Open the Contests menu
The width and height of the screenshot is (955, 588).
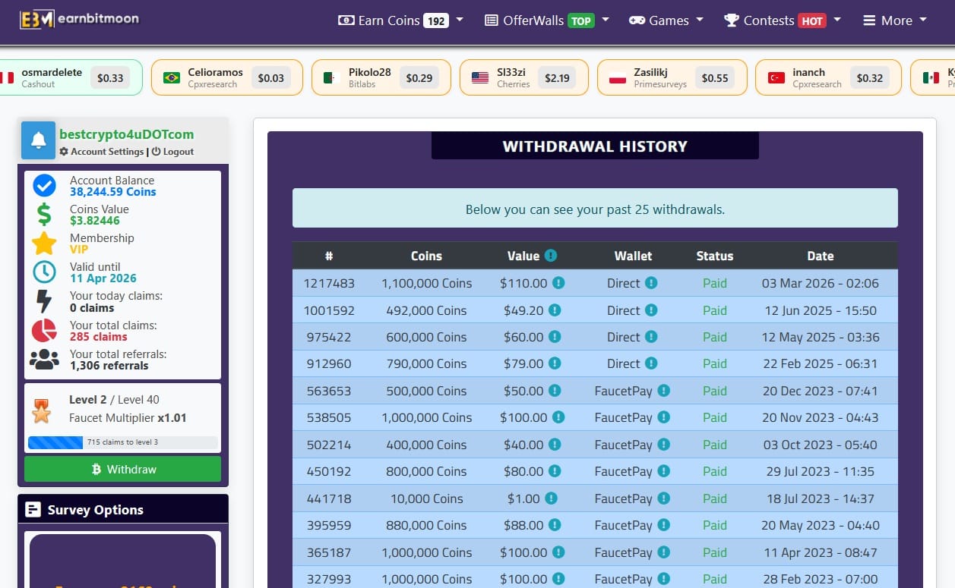[782, 20]
